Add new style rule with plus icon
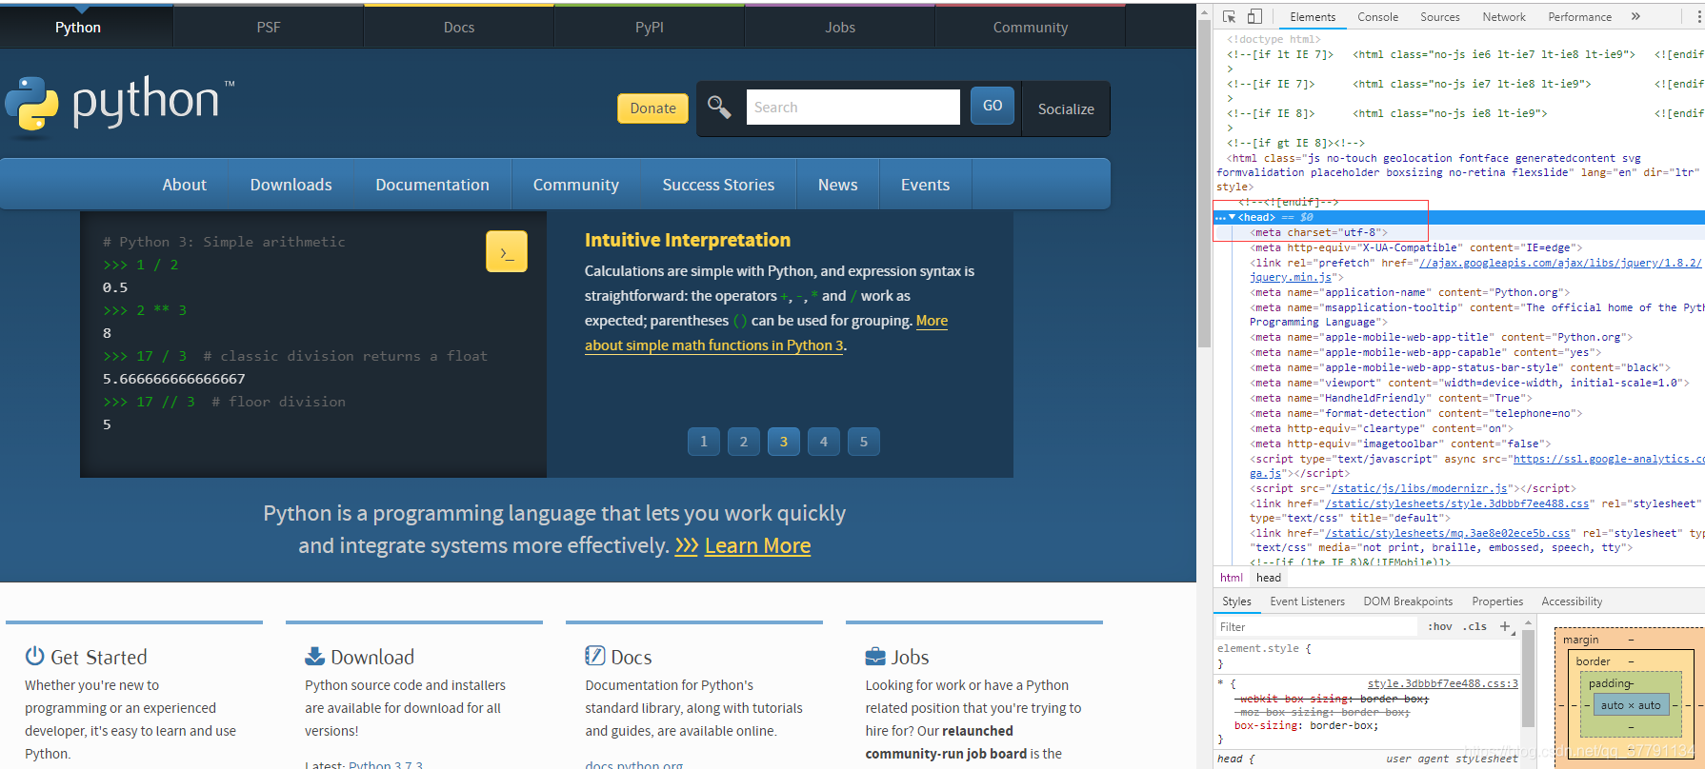The image size is (1705, 769). (1505, 626)
